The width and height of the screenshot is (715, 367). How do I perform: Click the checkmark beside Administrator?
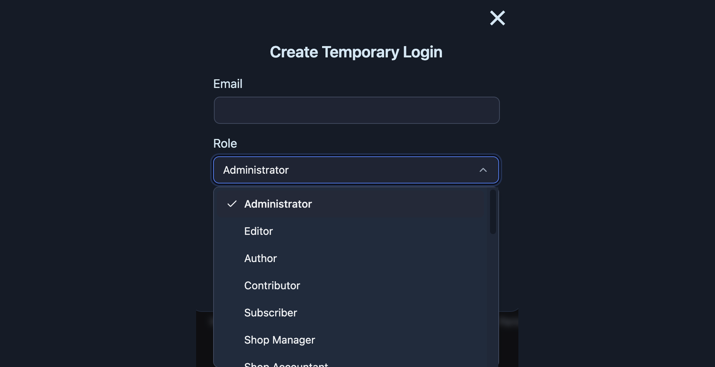coord(232,204)
